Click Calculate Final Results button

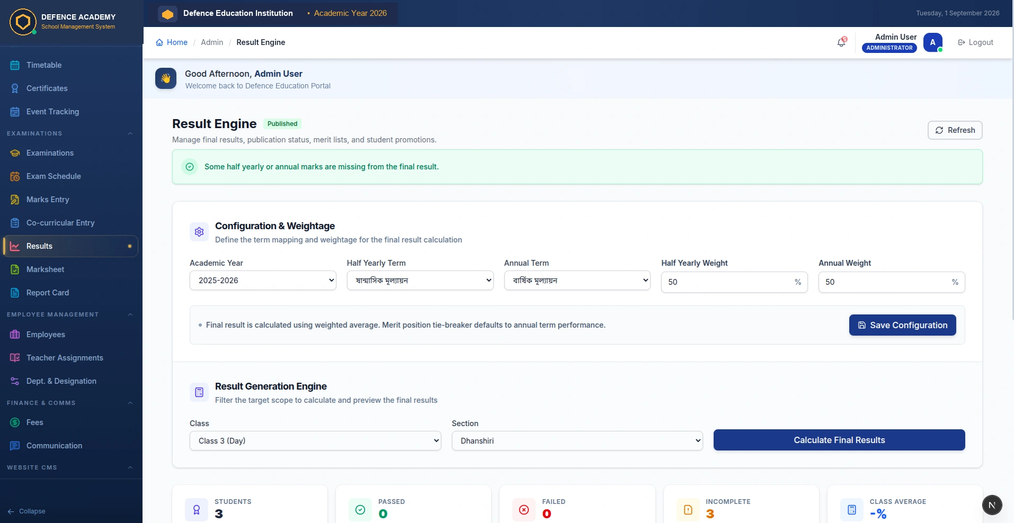click(x=839, y=440)
